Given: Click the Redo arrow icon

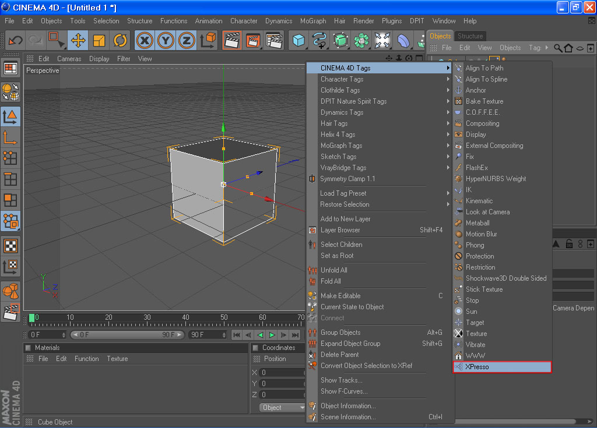Looking at the screenshot, I should tap(36, 40).
